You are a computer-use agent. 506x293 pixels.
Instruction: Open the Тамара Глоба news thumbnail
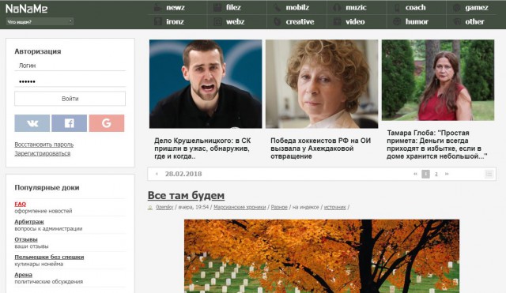(438, 80)
